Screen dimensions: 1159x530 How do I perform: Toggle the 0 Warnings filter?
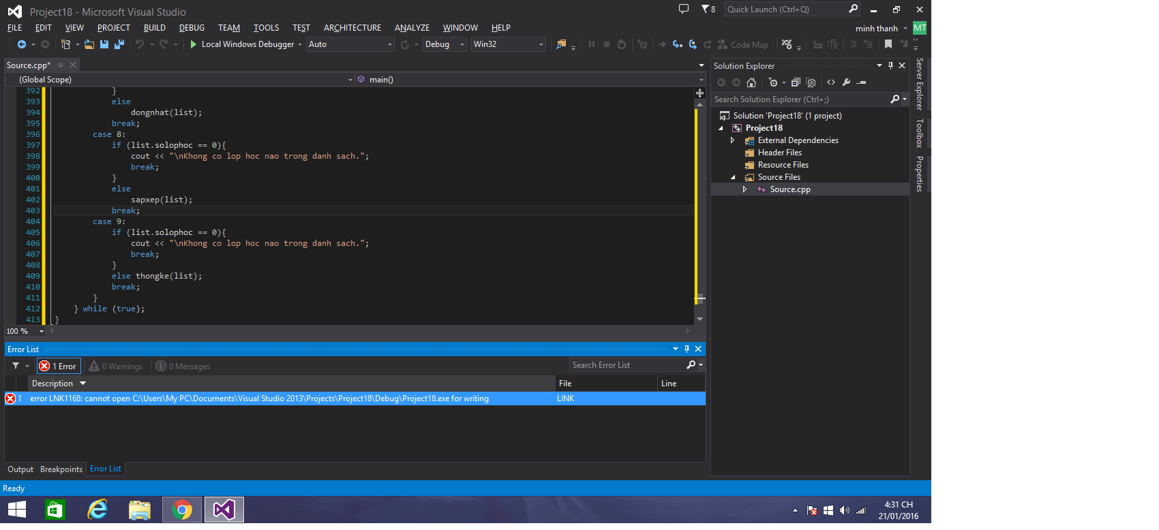coord(117,367)
